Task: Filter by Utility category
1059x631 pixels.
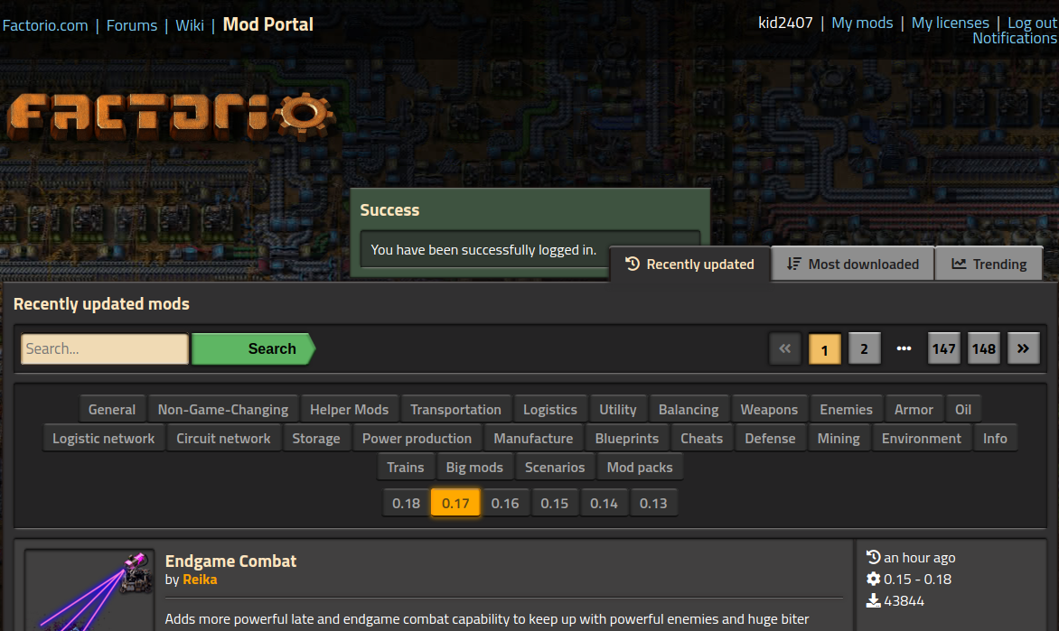Action: coord(618,410)
